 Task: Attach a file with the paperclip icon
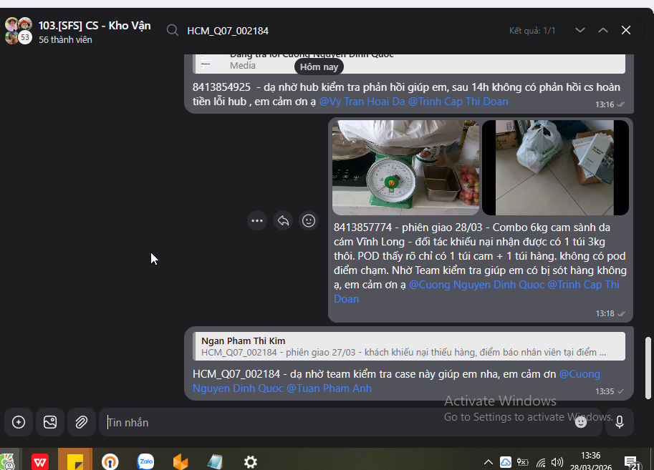tap(82, 422)
